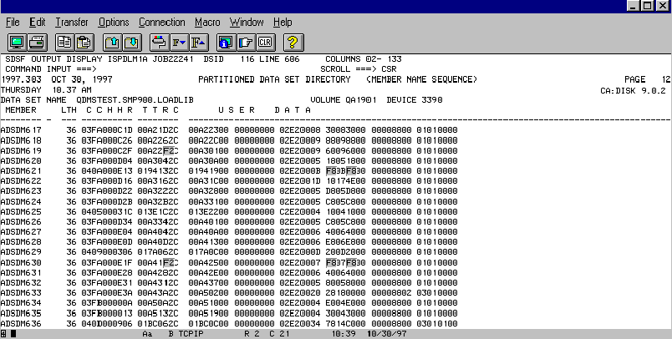Select member row ADSDM618

point(229,140)
